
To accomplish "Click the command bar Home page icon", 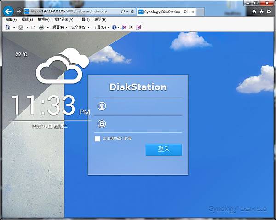I will (x=7, y=27).
